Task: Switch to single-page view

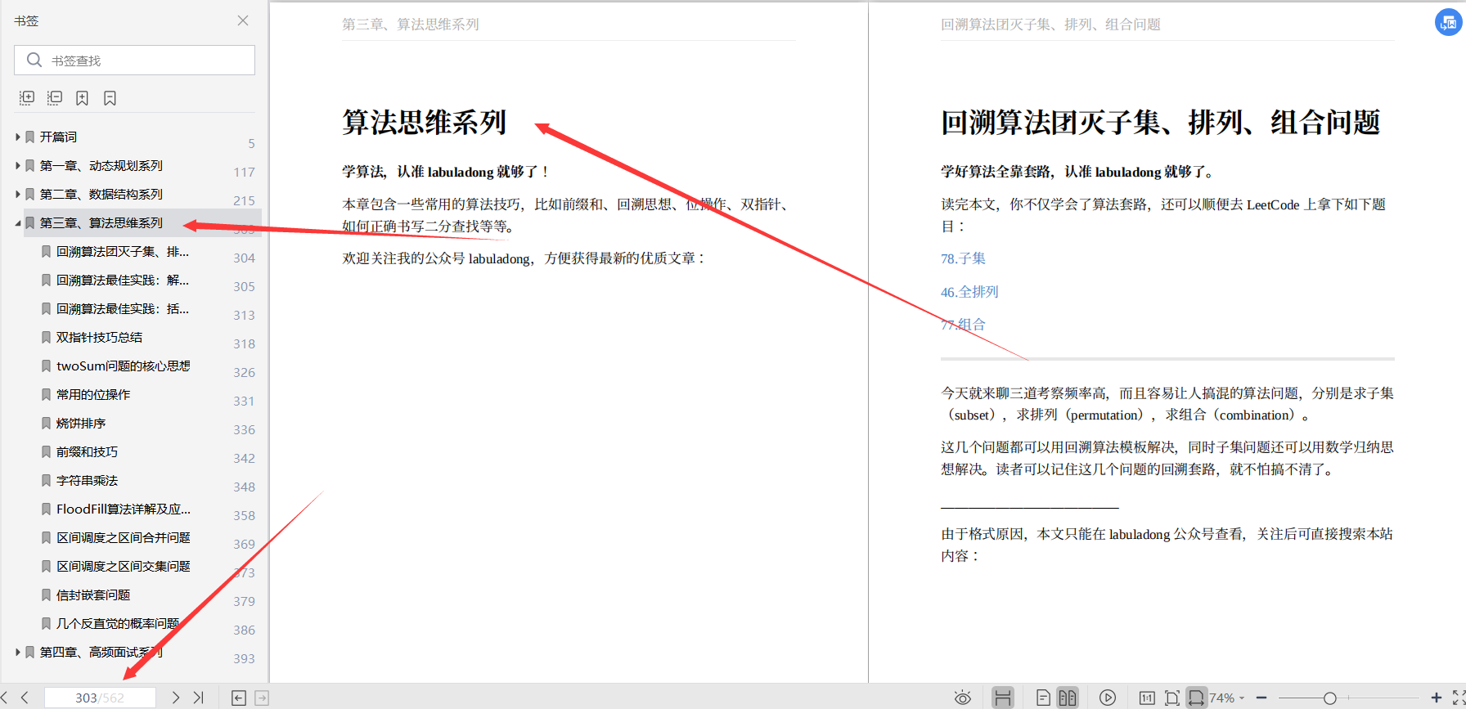Action: 1043,698
